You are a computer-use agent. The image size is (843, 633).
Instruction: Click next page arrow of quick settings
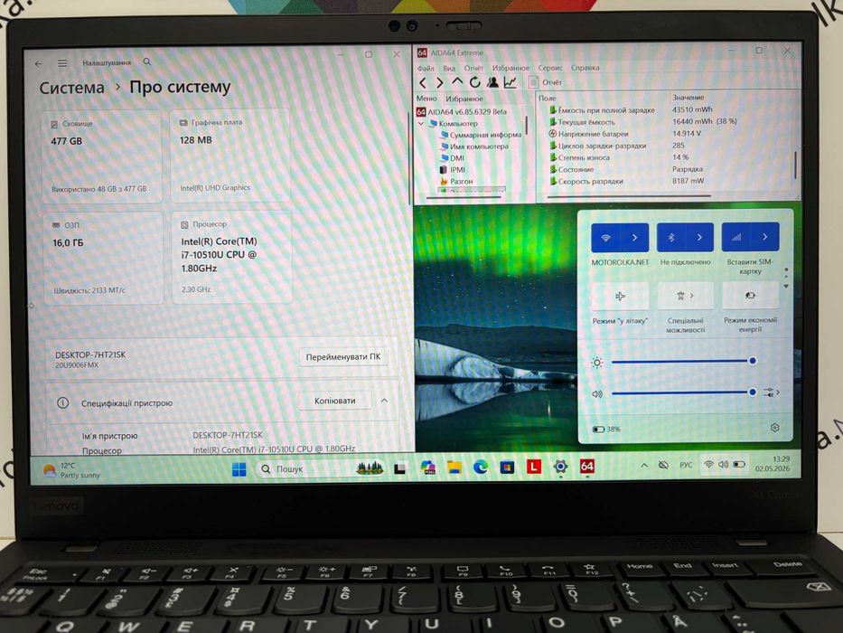(787, 287)
